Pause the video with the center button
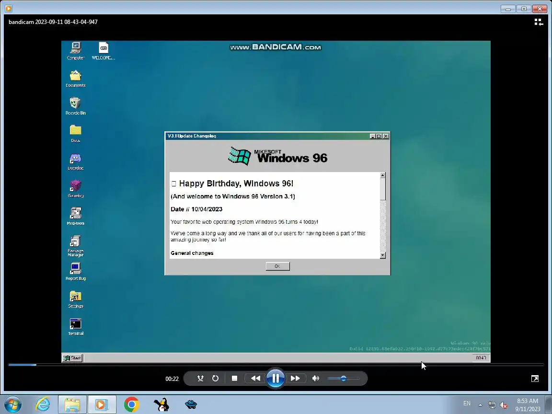 click(x=276, y=379)
